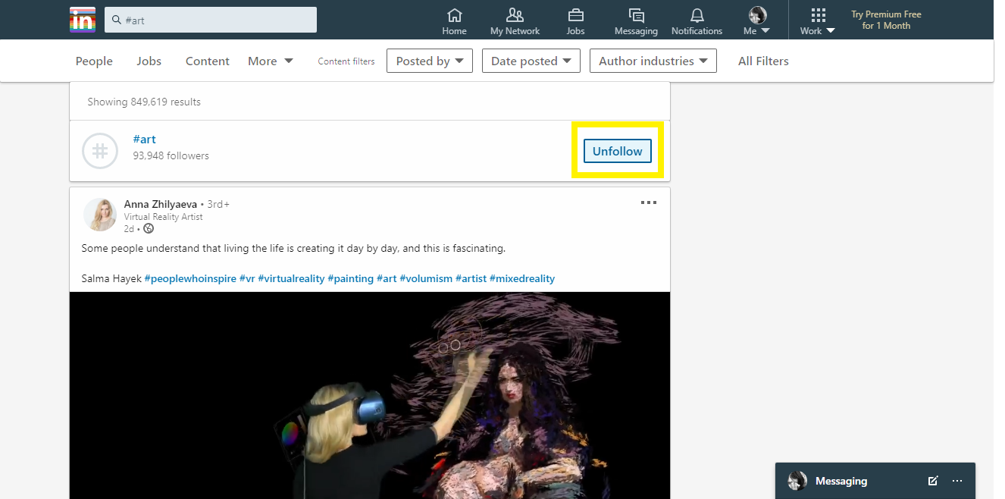The height and width of the screenshot is (499, 1005).
Task: Open Anna Zhilyaeva's profile photo
Action: tap(100, 215)
